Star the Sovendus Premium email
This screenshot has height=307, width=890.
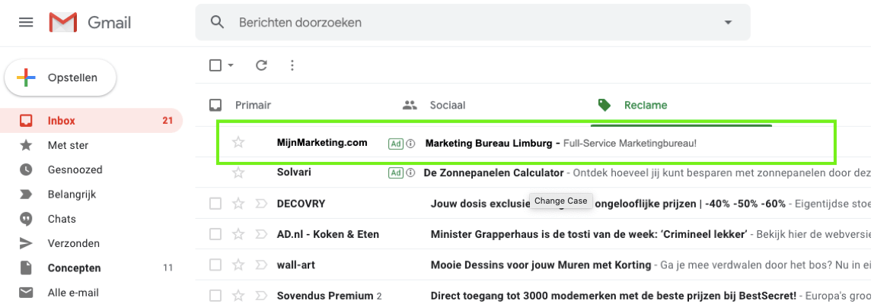tap(238, 295)
